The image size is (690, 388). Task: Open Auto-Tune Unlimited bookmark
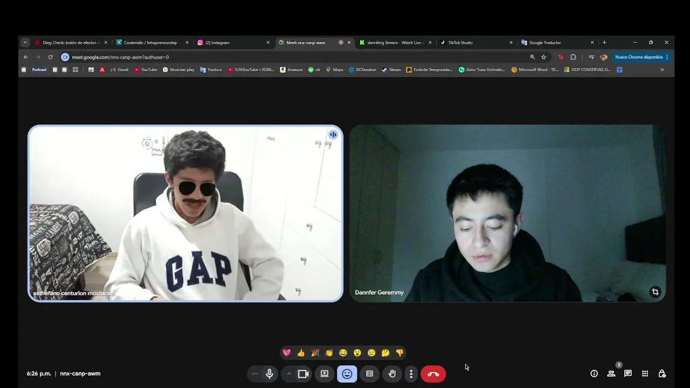(x=482, y=70)
